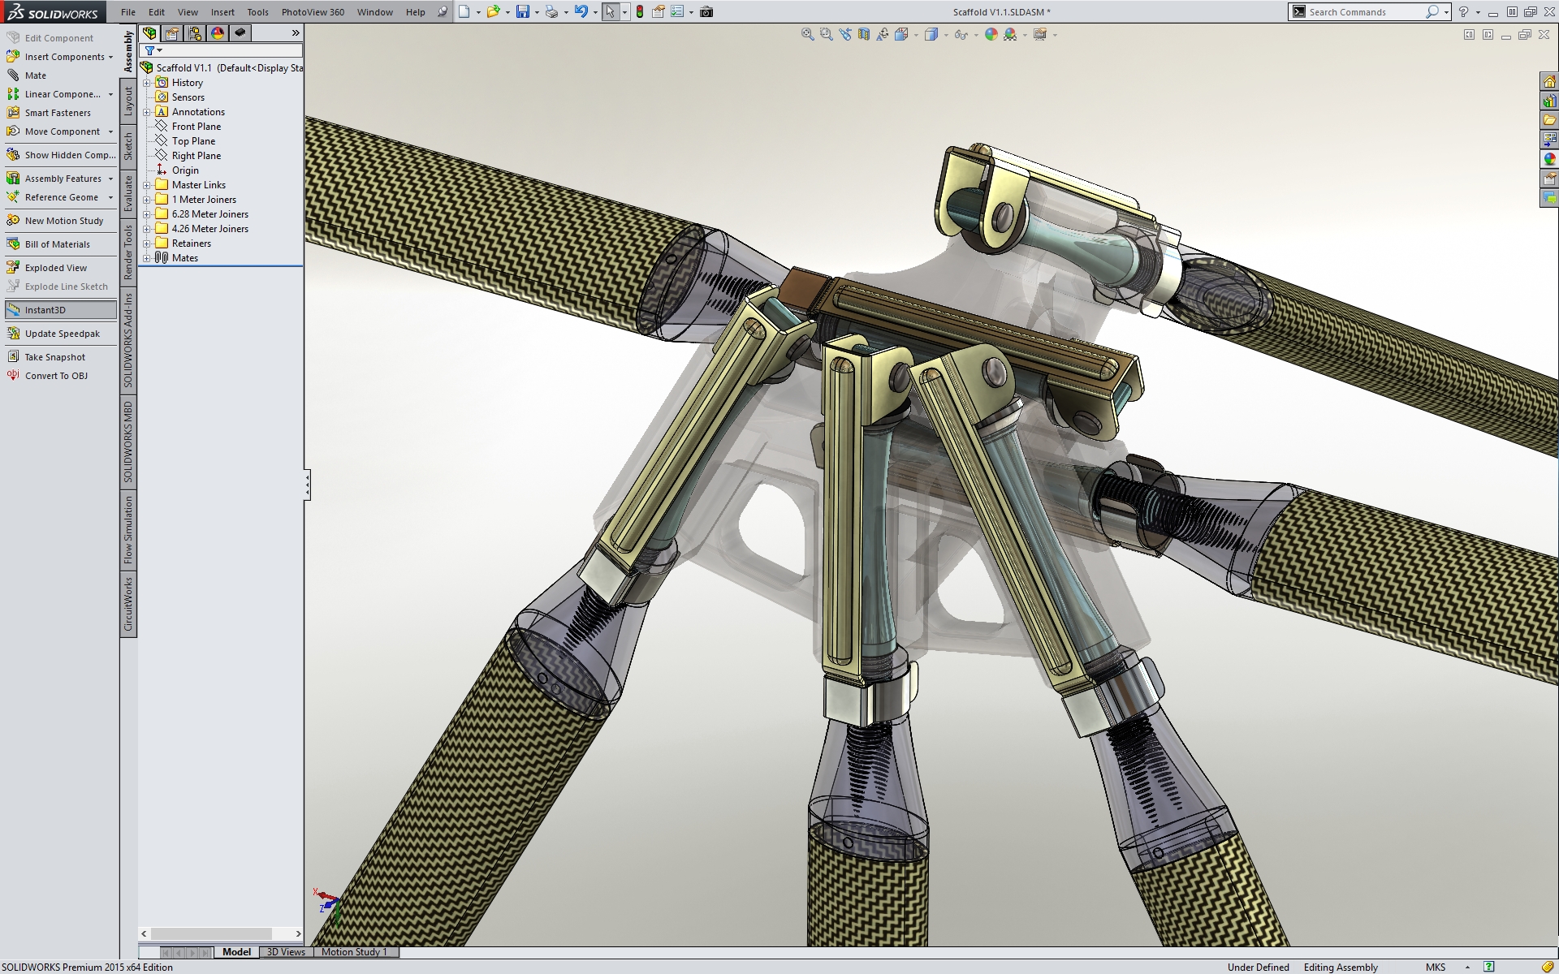The width and height of the screenshot is (1559, 974).
Task: Click the Rebuild traffic light icon
Action: click(x=640, y=12)
